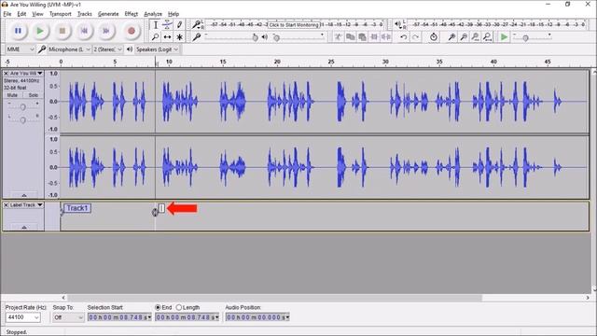Click the Selection Start time field
This screenshot has width=597, height=336.
pyautogui.click(x=119, y=317)
